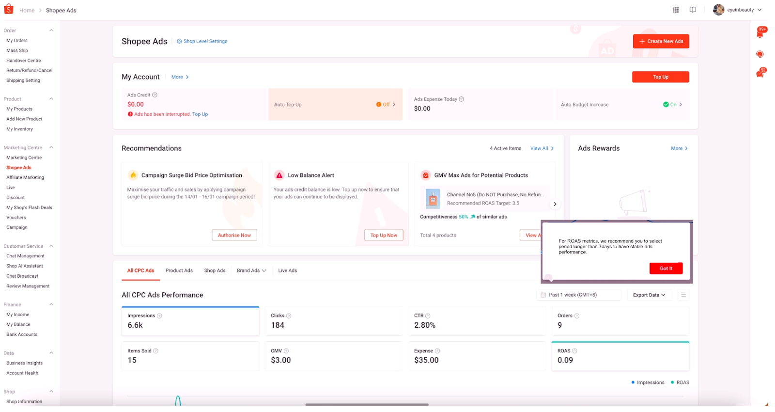Switch to All CPC Ads tab

pos(140,270)
